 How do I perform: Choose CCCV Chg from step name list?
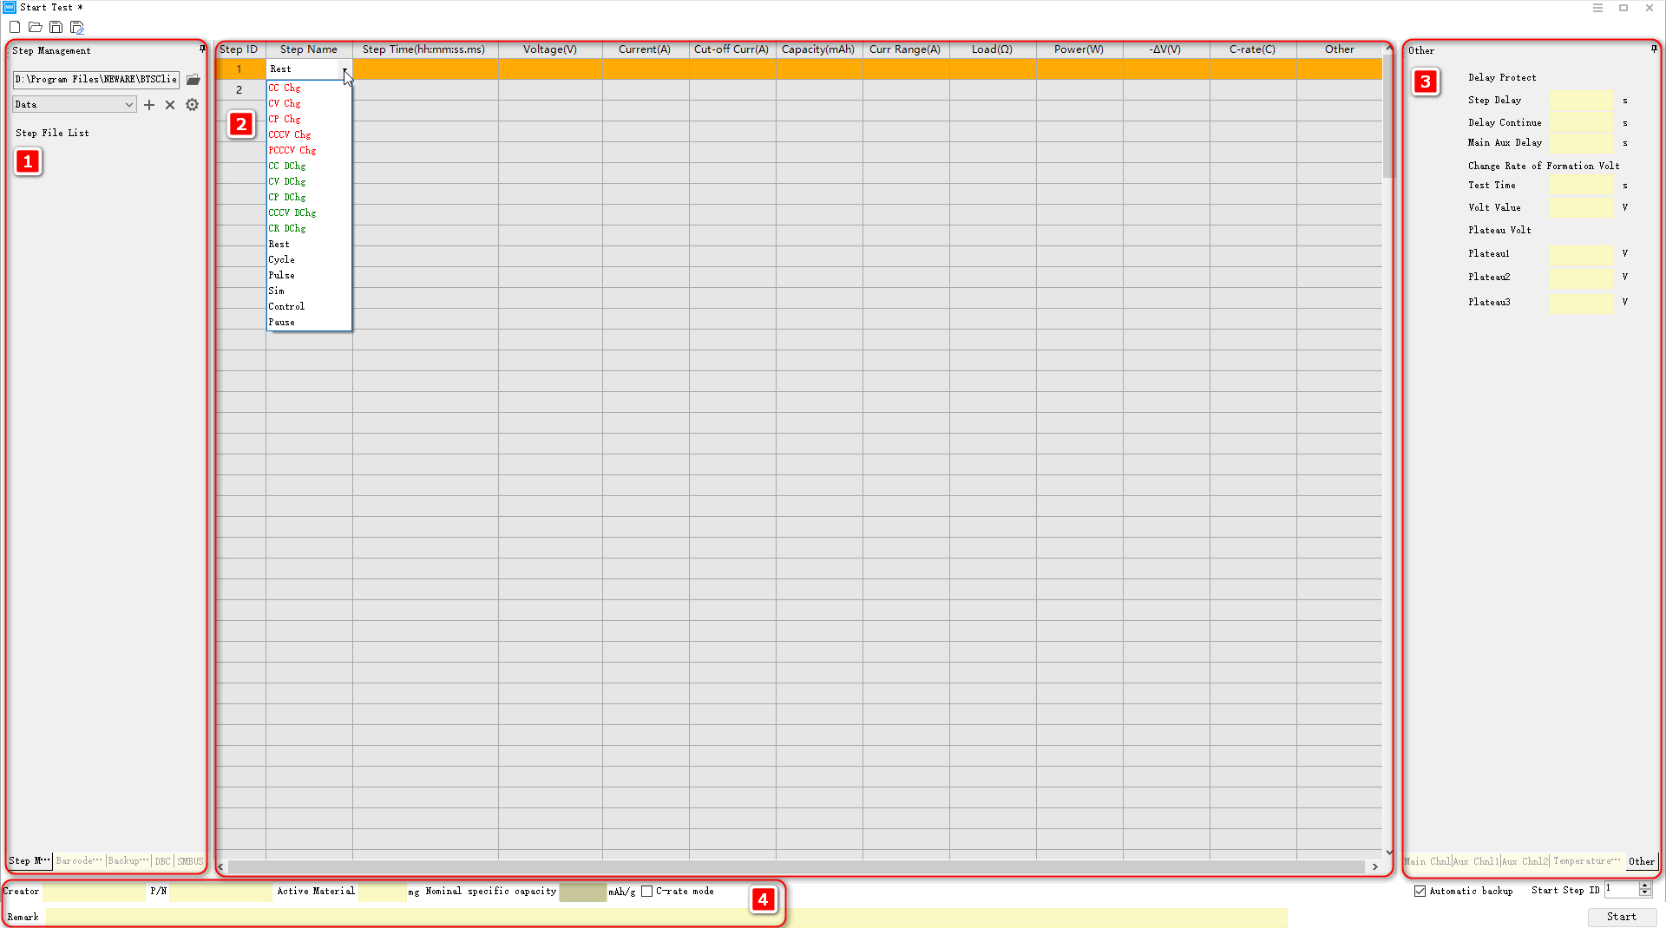pos(290,134)
